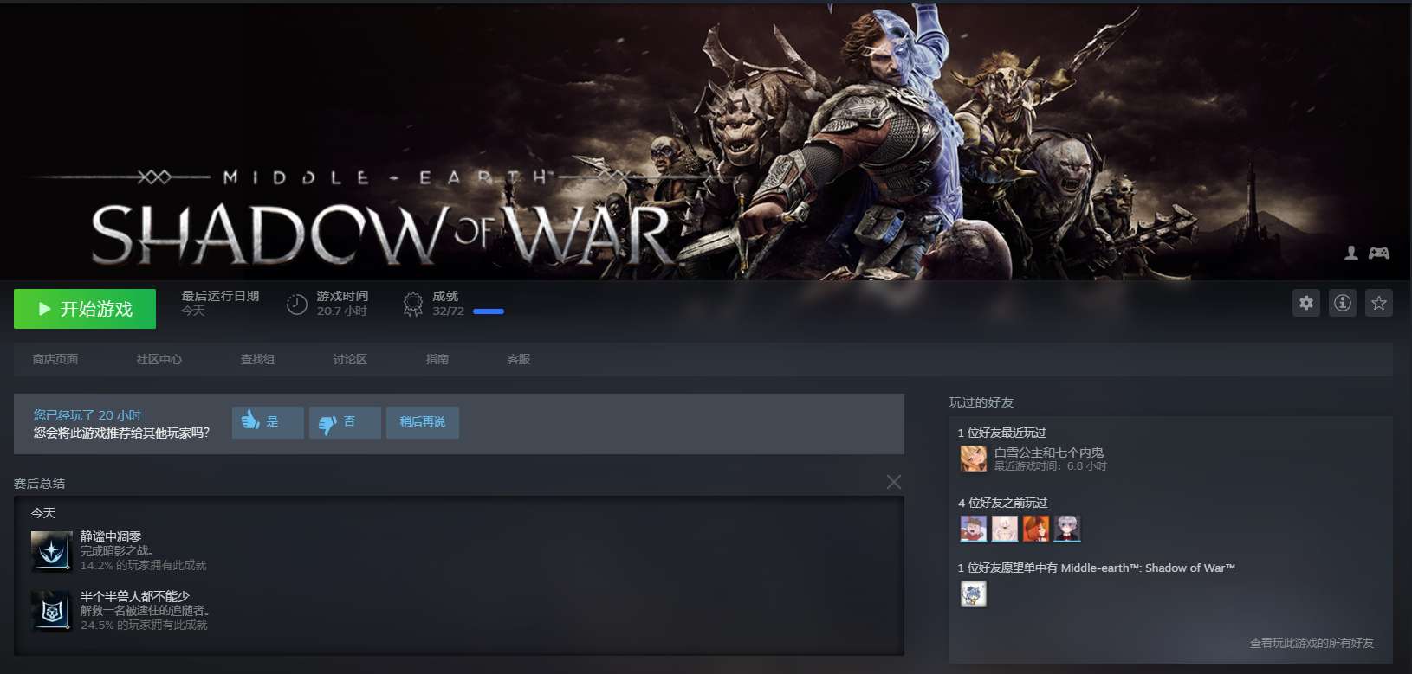Choose 稍后再说 to review later

point(423,422)
